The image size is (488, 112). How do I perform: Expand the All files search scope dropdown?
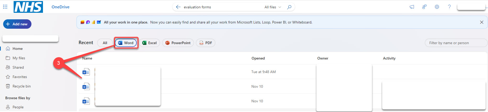pos(273,7)
